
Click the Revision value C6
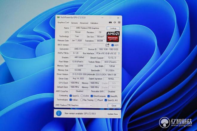(x=100, y=32)
